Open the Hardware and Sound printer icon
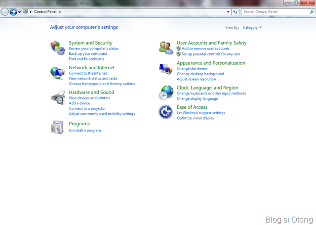Screen dimensions: 316x225 point(58,97)
